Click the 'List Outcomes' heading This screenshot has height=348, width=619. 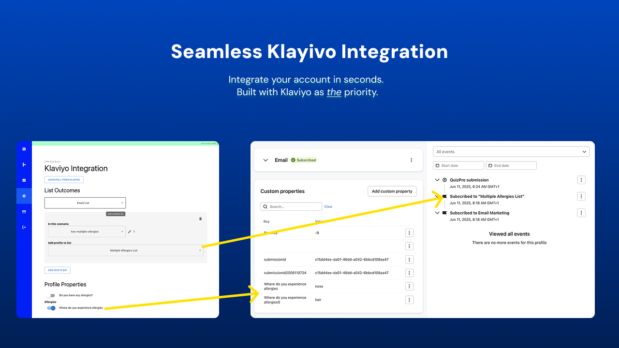(x=62, y=190)
